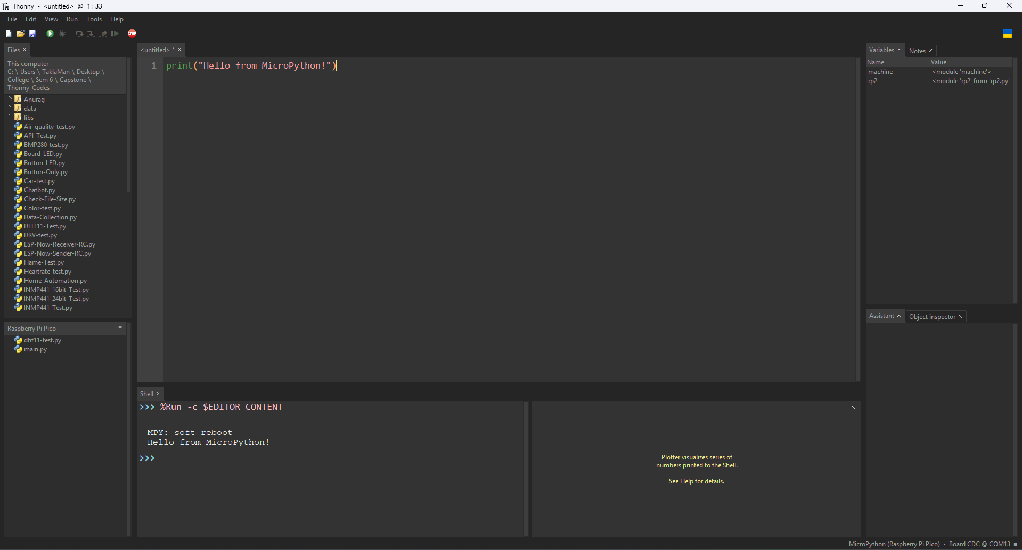Screen dimensions: 1022x550
Task: Open the interpreter menu icon in status bar
Action: point(1016,544)
